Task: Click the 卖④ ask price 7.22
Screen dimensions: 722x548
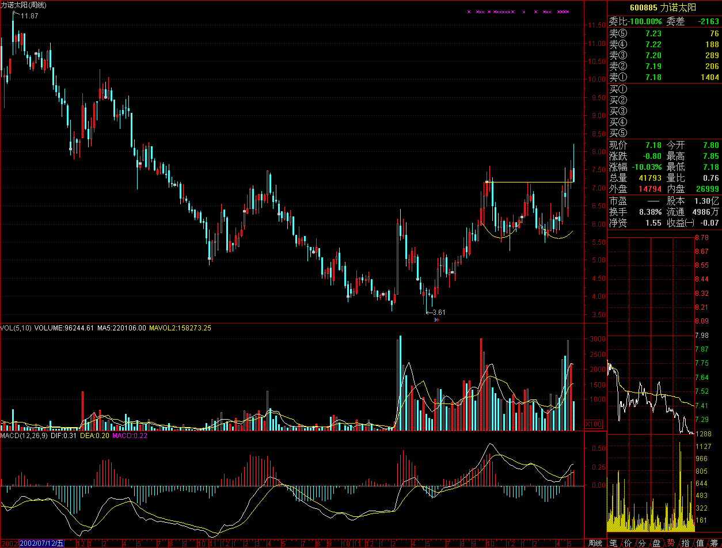Action: click(653, 44)
